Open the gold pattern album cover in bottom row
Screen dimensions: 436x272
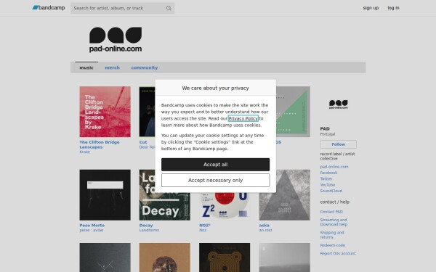[x=225, y=257]
